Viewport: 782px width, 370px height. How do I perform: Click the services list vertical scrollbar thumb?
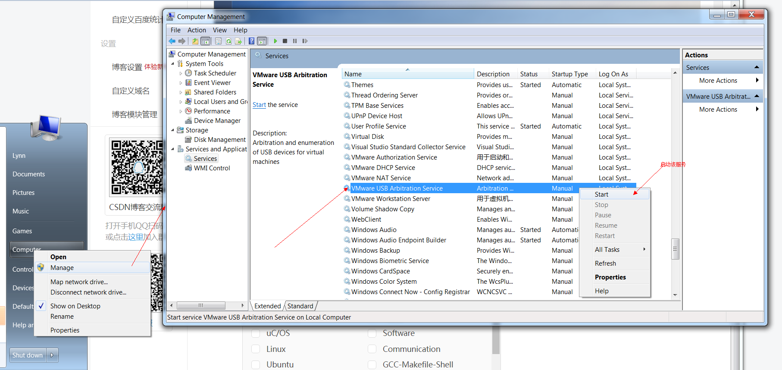[675, 249]
